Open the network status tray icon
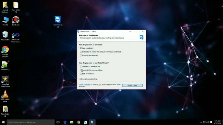The image size is (223, 125). pyautogui.click(x=204, y=122)
